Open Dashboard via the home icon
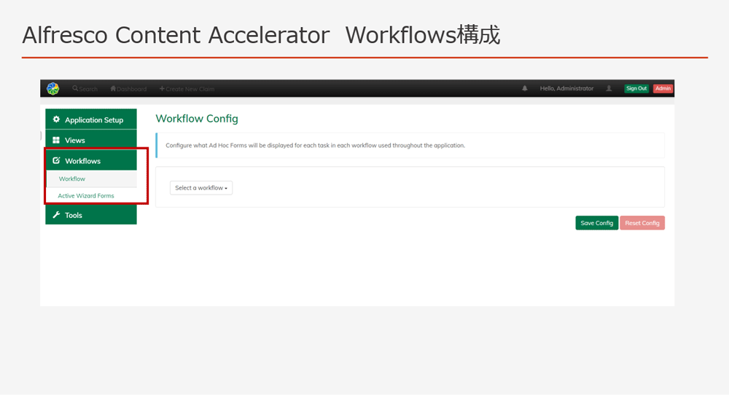Image resolution: width=729 pixels, height=395 pixels. [113, 89]
